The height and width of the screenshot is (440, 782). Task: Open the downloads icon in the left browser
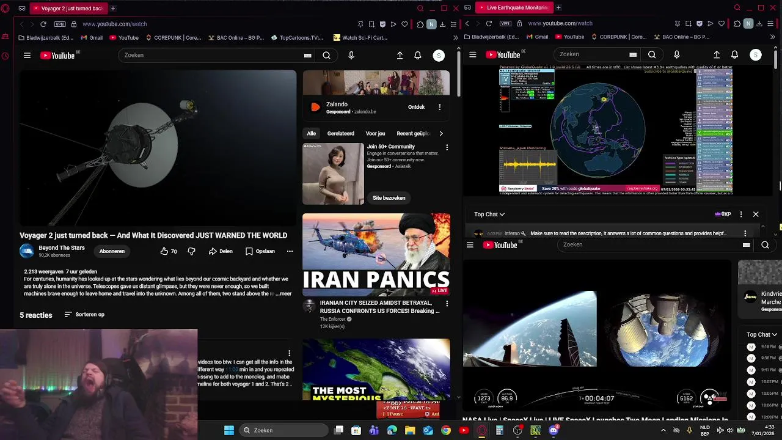tap(442, 24)
